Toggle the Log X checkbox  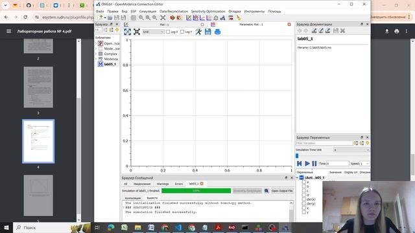(168, 32)
